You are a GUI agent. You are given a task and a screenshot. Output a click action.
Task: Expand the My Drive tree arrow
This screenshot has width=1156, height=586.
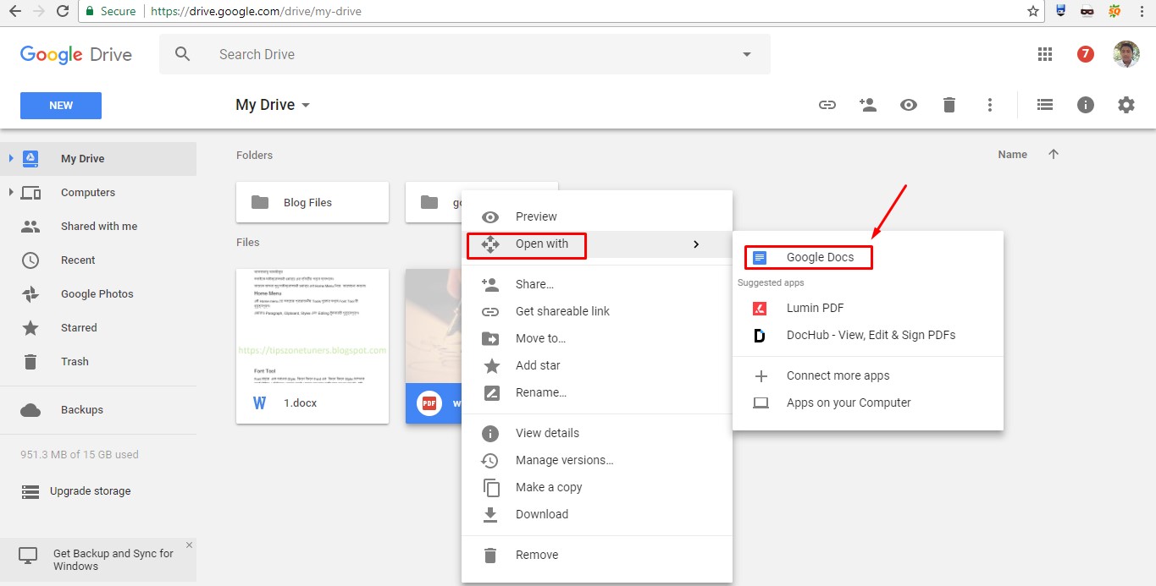(10, 158)
